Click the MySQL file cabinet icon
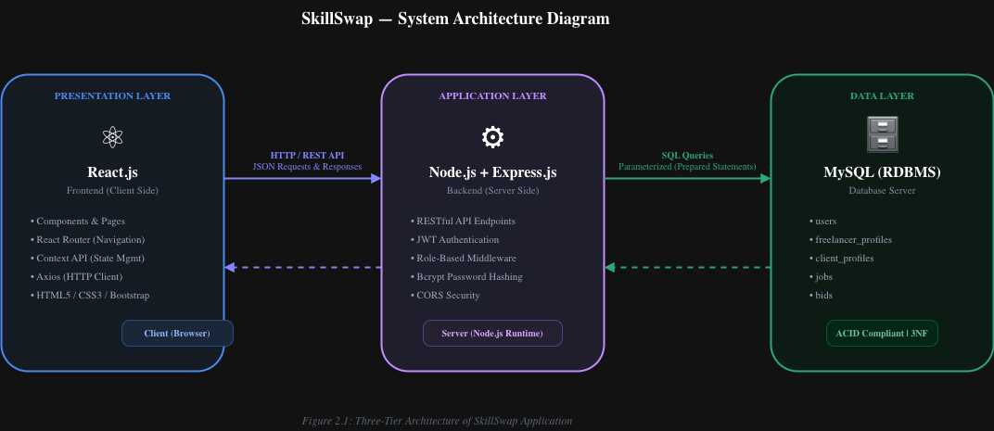Image resolution: width=994 pixels, height=431 pixels. click(x=882, y=134)
